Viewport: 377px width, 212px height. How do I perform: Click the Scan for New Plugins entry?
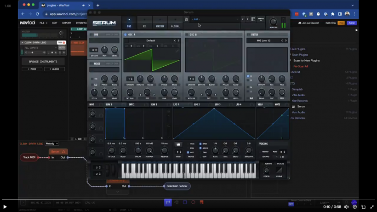(x=306, y=61)
